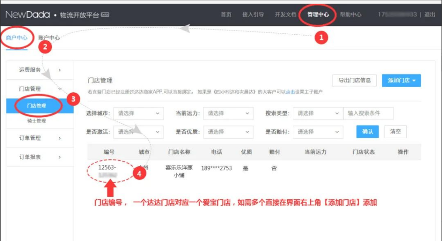
Task: Open 管理中心 in top navigation
Action: tap(318, 15)
